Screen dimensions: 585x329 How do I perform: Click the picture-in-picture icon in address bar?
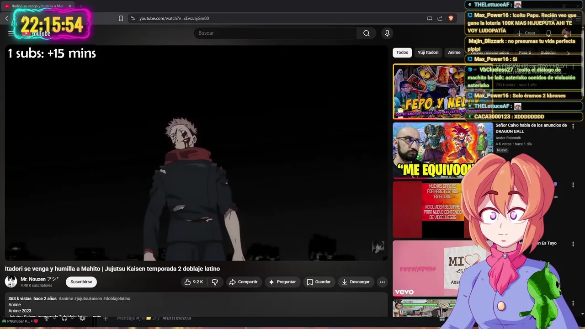430,18
